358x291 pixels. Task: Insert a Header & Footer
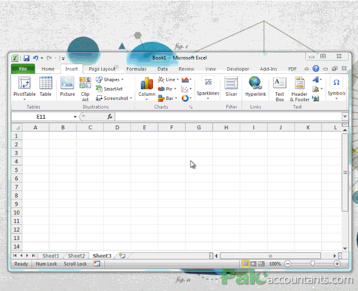(x=300, y=89)
